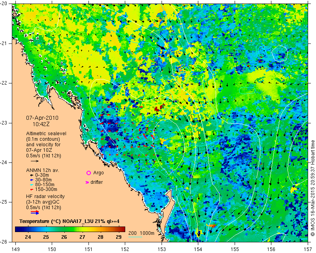
Task: Click the black altimetric velocity scale arrow
Action: coord(35,161)
